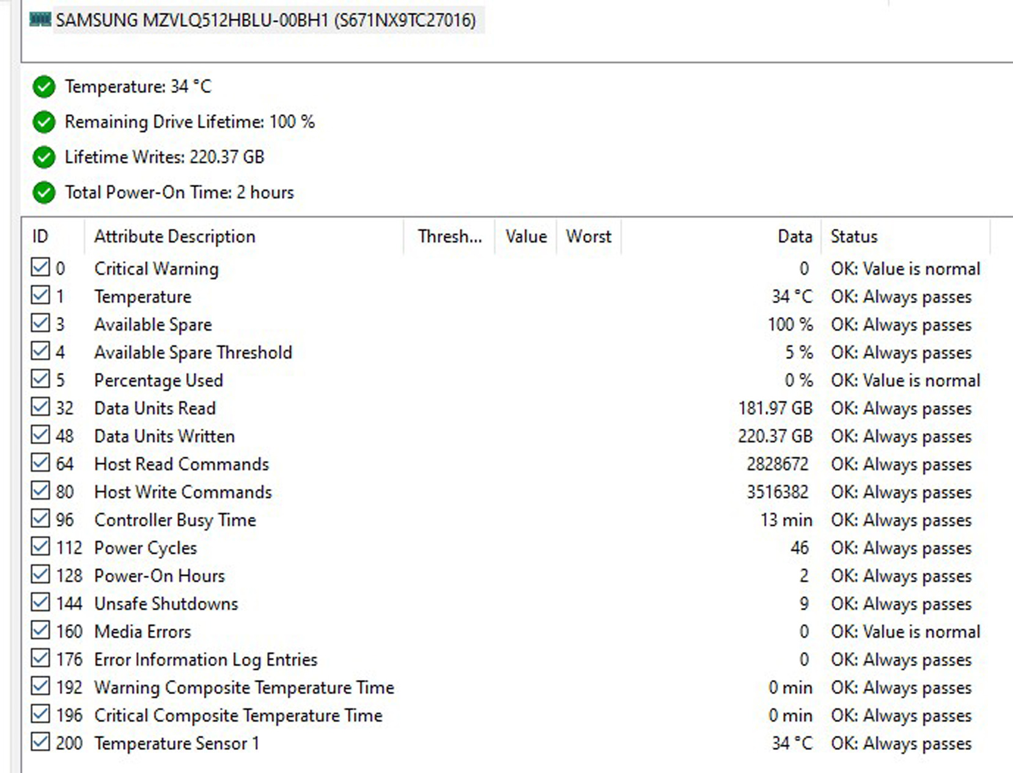
Task: Click the Worst column header
Action: tap(589, 236)
